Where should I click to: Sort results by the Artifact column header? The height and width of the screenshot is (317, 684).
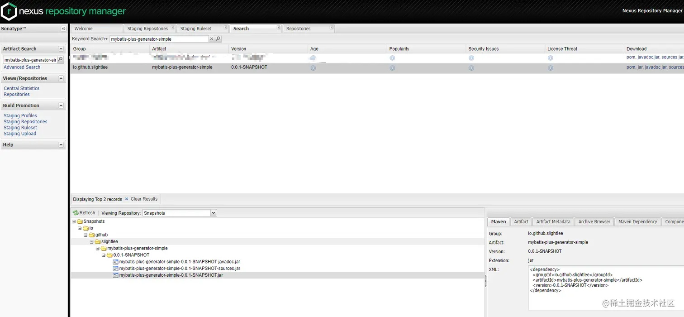(x=189, y=49)
